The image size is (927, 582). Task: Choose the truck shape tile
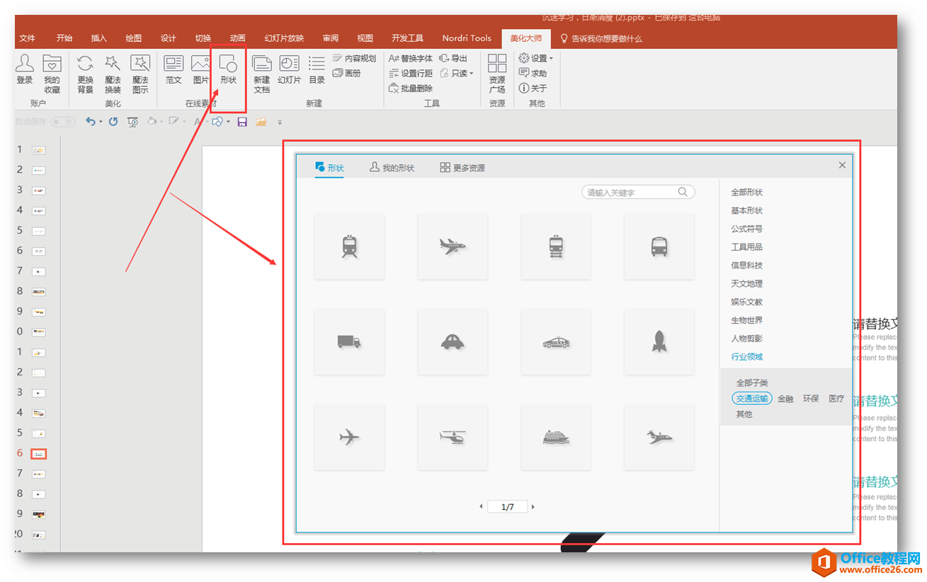349,342
